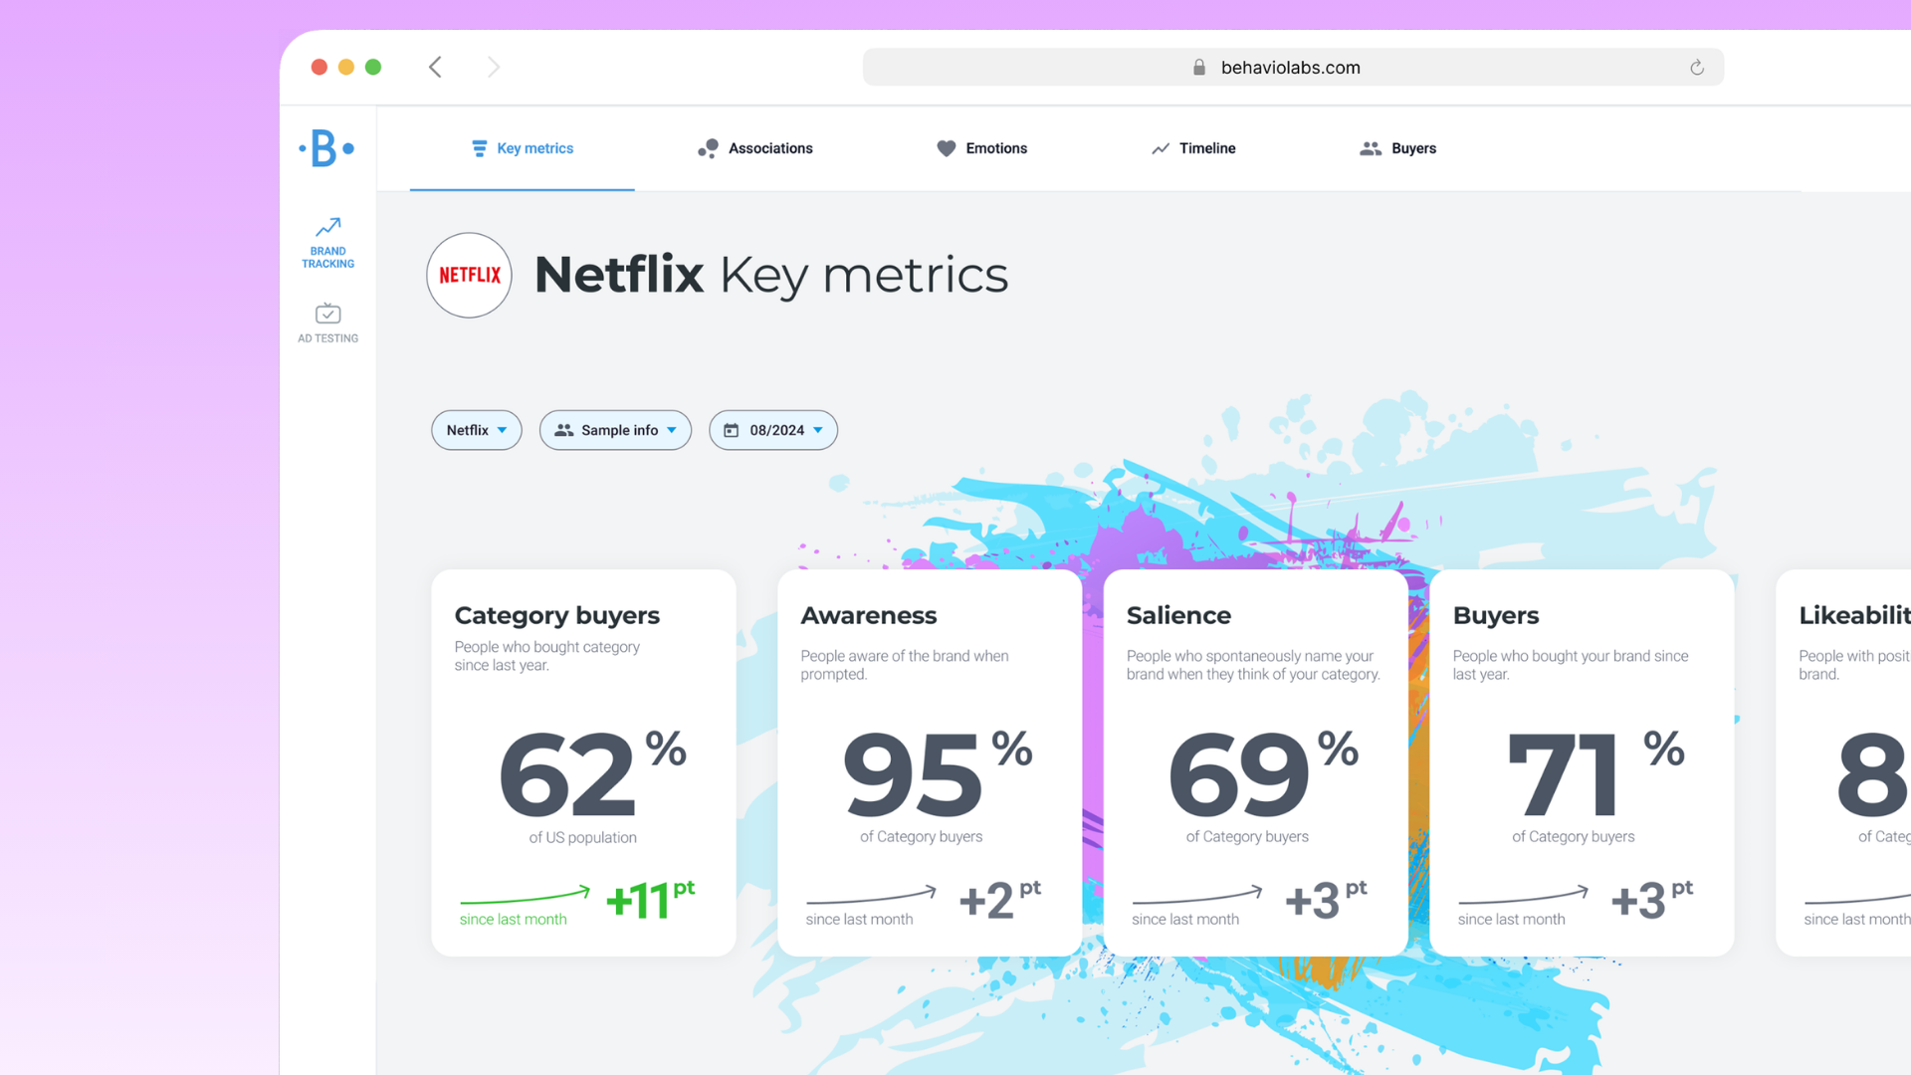The width and height of the screenshot is (1911, 1075).
Task: Click the Netflix brand logo circle
Action: click(469, 275)
